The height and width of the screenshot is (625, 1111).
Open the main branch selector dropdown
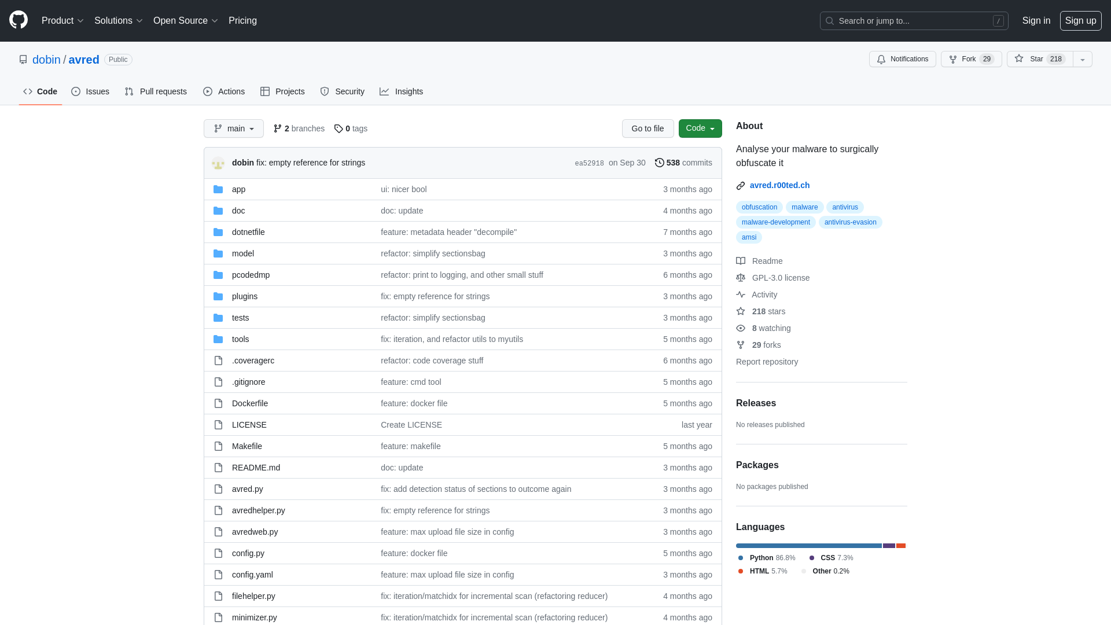point(234,128)
